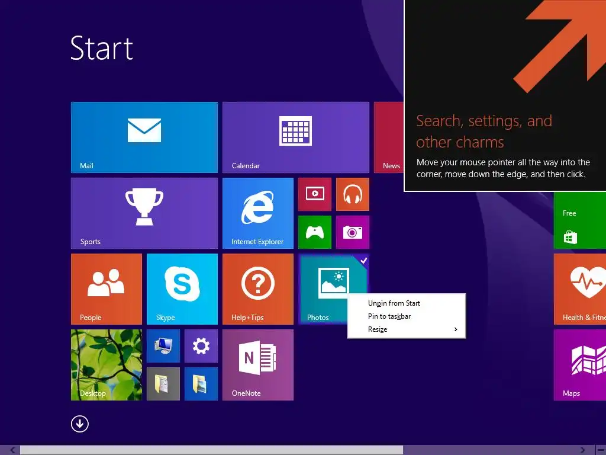Open the Sports trophy tile
The image size is (606, 455).
(144, 213)
